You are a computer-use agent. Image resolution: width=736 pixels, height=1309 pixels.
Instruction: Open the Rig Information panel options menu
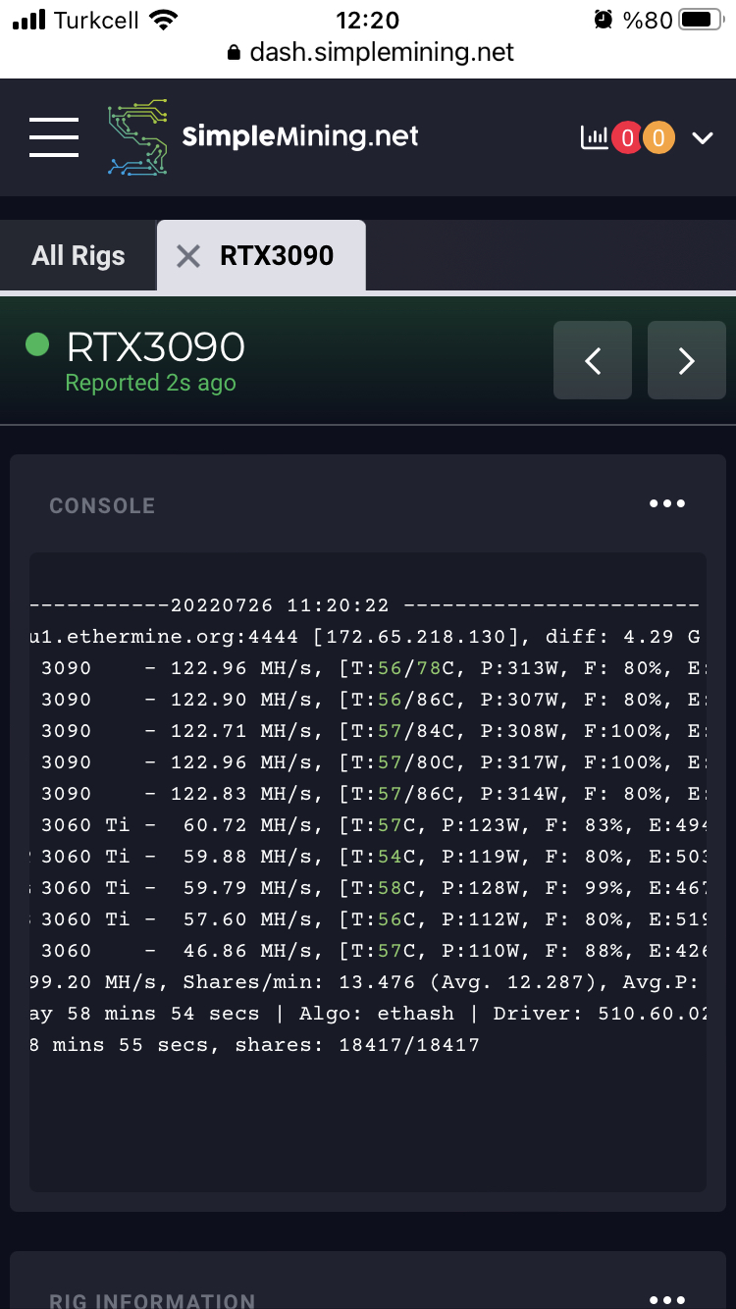click(667, 1300)
